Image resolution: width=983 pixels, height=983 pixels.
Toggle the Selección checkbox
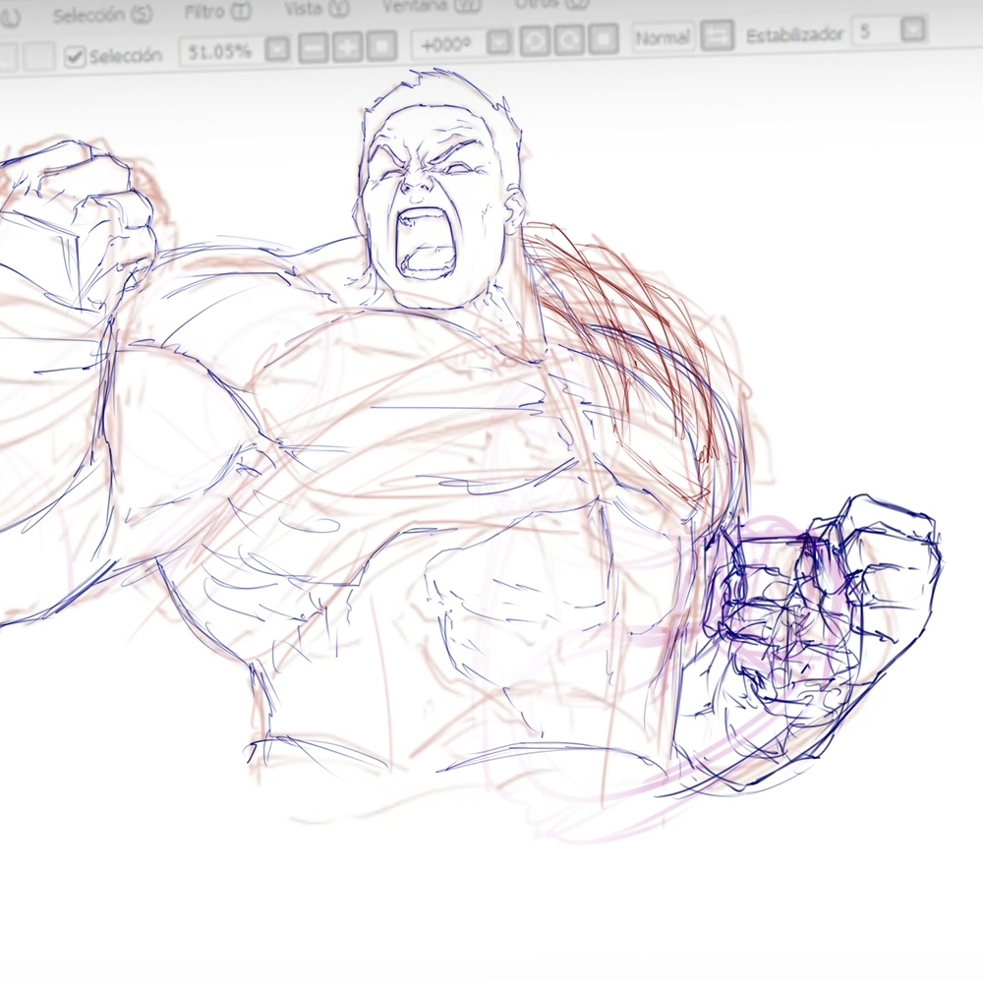[75, 57]
